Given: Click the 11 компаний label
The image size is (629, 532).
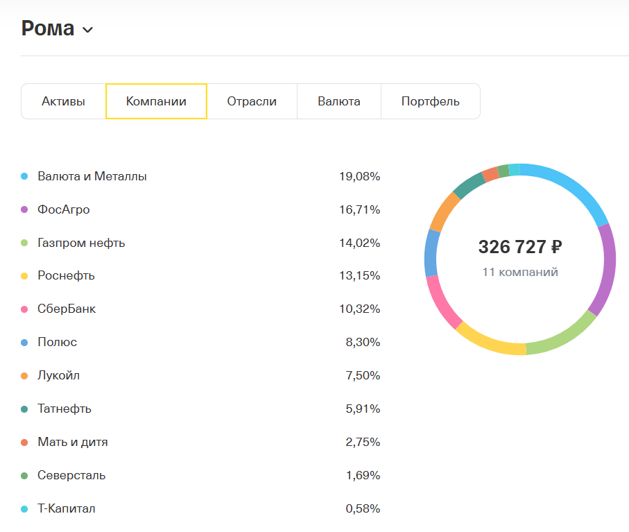Looking at the screenshot, I should click(x=520, y=272).
